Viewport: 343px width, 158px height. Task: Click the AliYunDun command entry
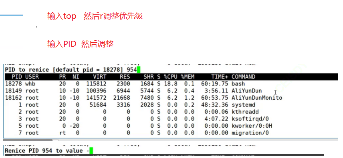tap(246, 91)
